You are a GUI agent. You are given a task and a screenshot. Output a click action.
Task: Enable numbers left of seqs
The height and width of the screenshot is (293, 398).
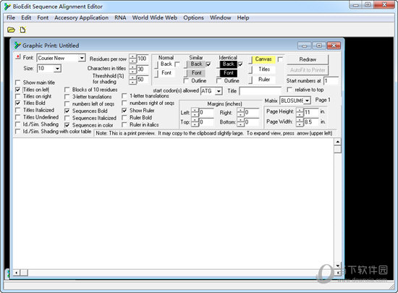(67, 104)
